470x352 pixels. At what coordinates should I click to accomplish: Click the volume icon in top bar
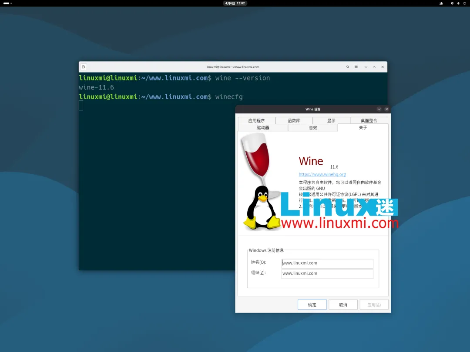[x=458, y=3]
